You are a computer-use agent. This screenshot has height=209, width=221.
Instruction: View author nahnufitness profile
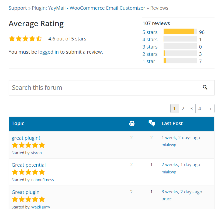pyautogui.click(x=43, y=180)
